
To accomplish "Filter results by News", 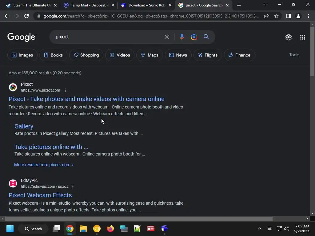I will [x=178, y=55].
